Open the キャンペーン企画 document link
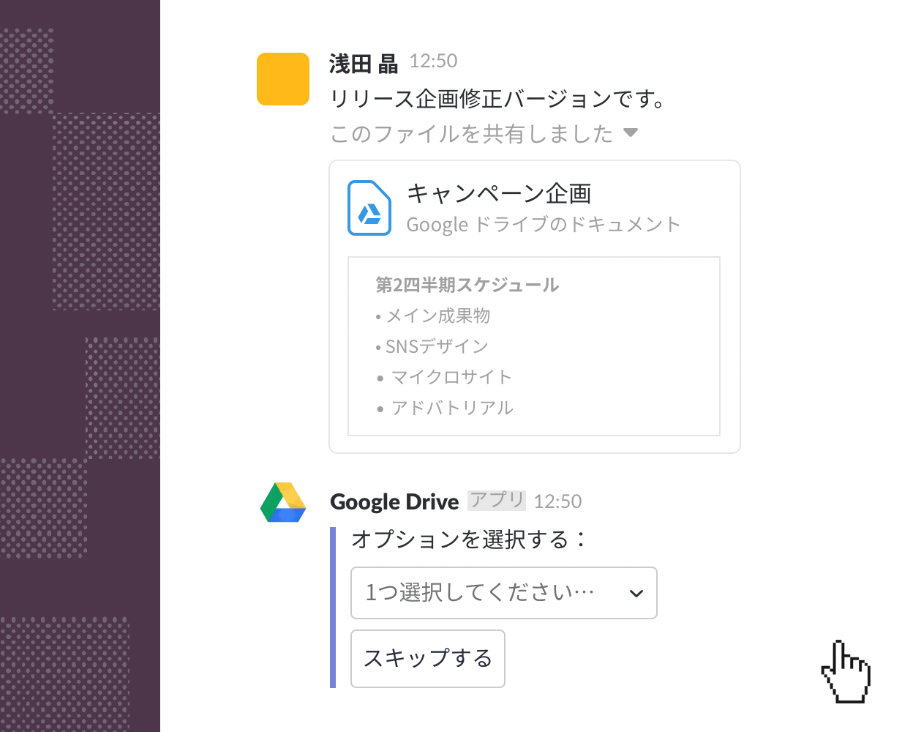 pyautogui.click(x=500, y=193)
